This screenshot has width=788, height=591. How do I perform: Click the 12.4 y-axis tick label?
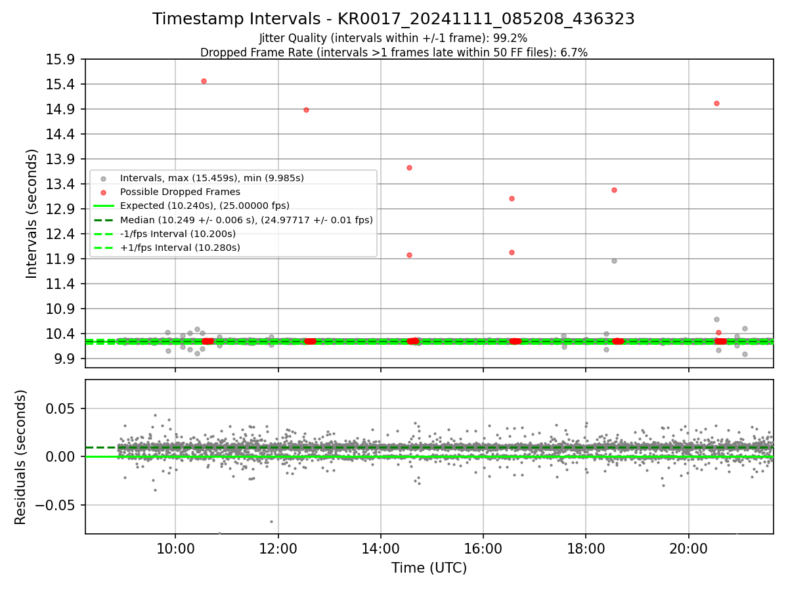point(61,234)
